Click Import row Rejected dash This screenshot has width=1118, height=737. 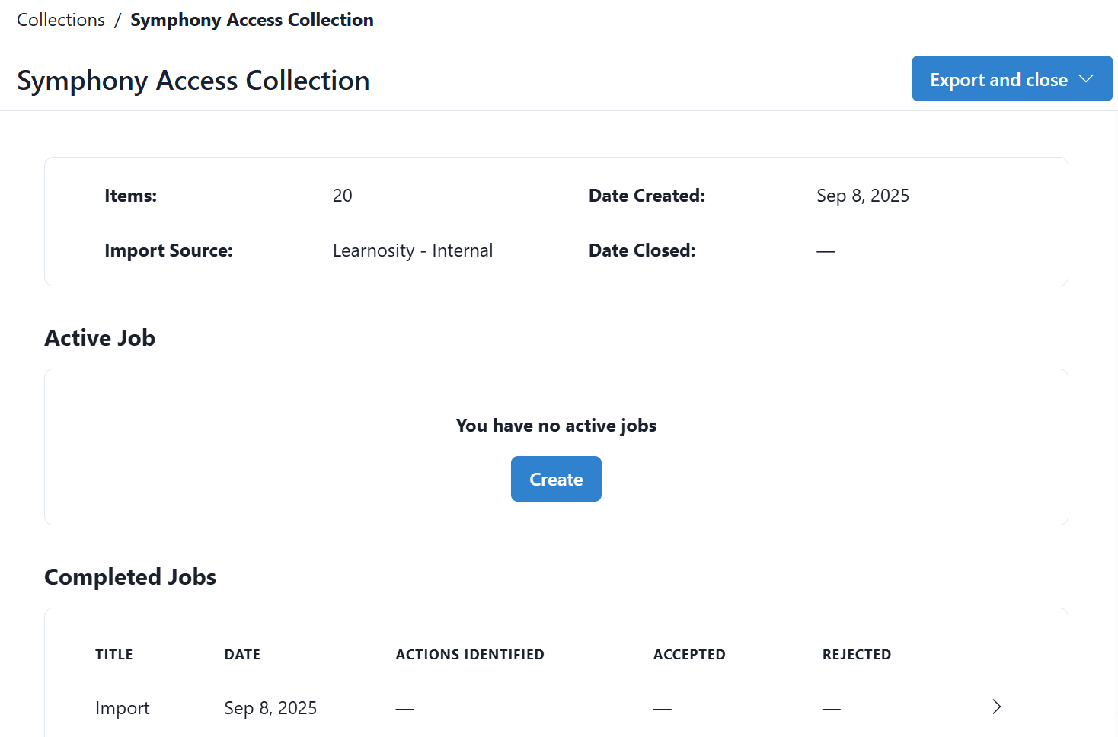[832, 709]
